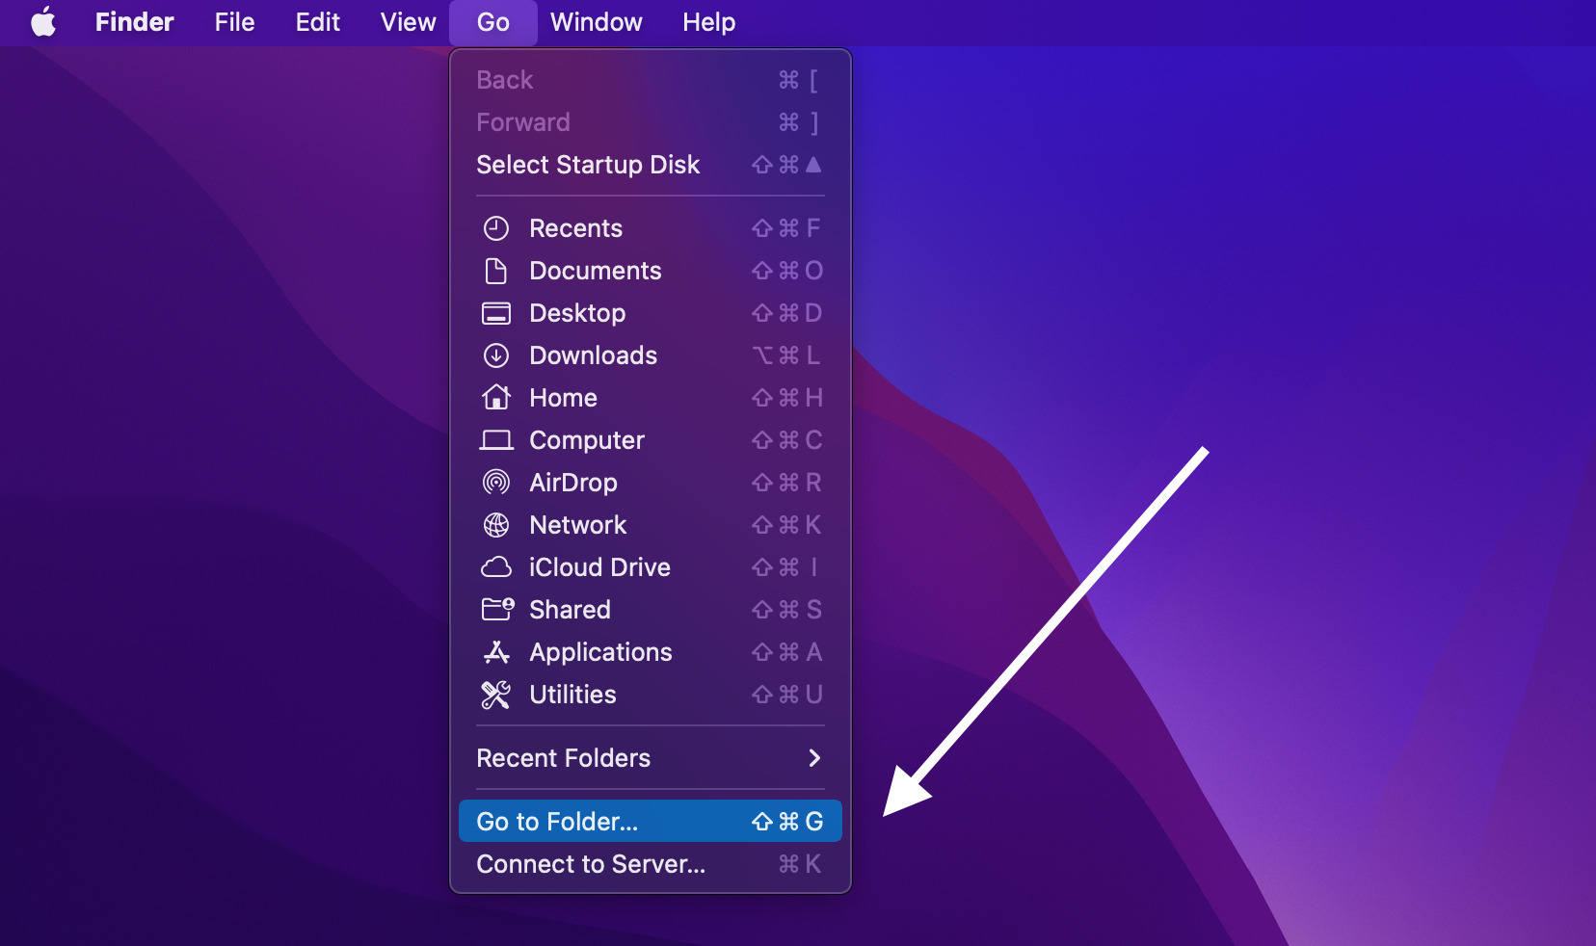Open the Help menu
Image resolution: width=1596 pixels, height=946 pixels.
708,21
